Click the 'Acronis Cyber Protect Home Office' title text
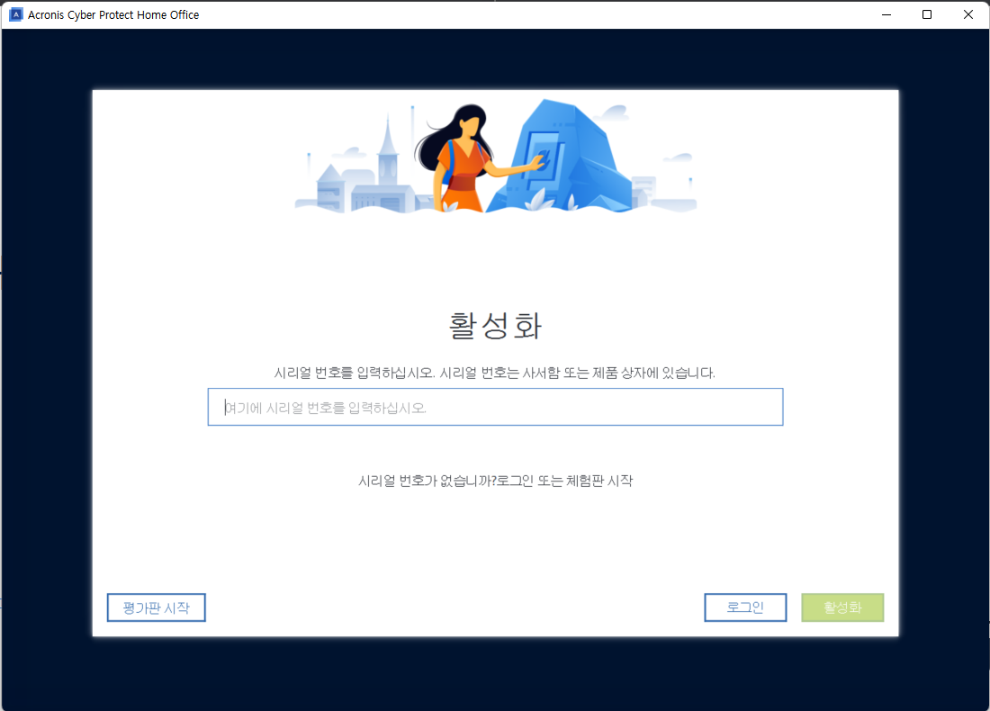 point(113,14)
